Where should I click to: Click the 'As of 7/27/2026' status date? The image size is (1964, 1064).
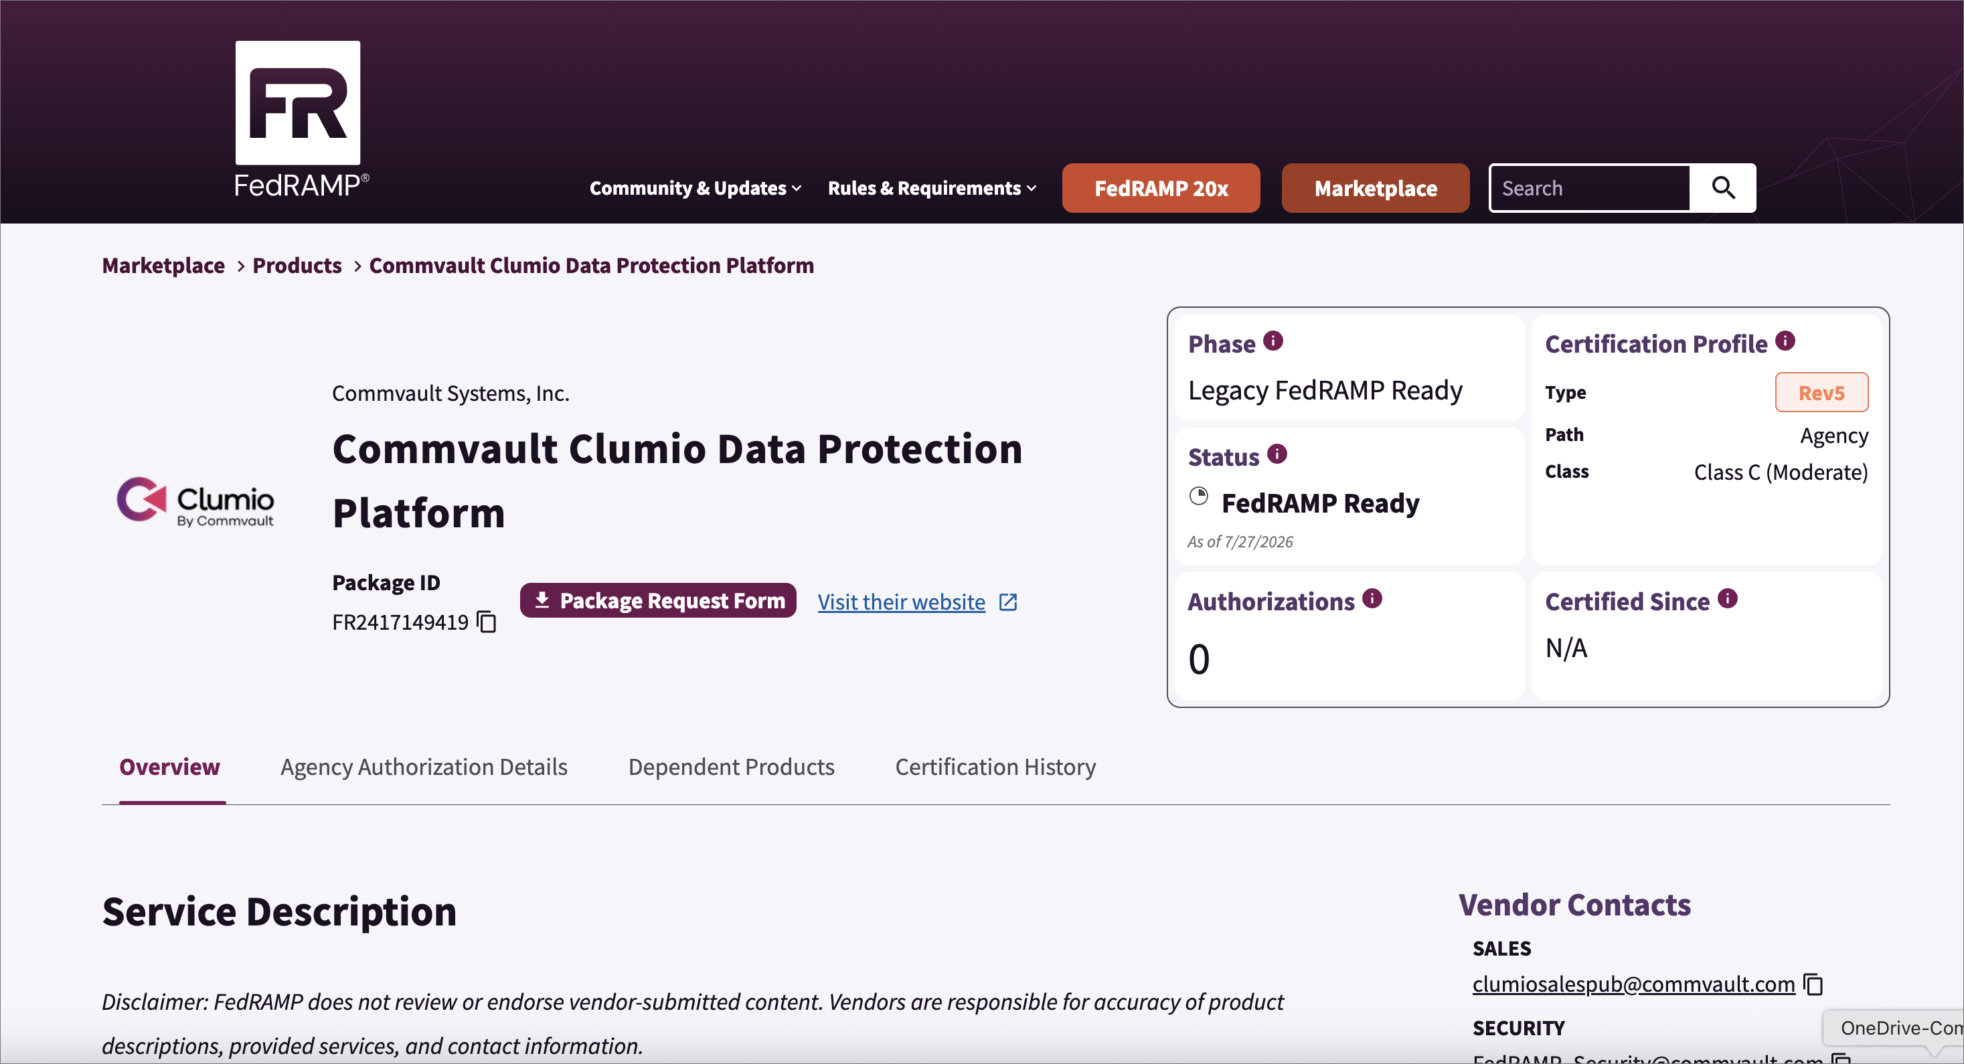[x=1240, y=542]
